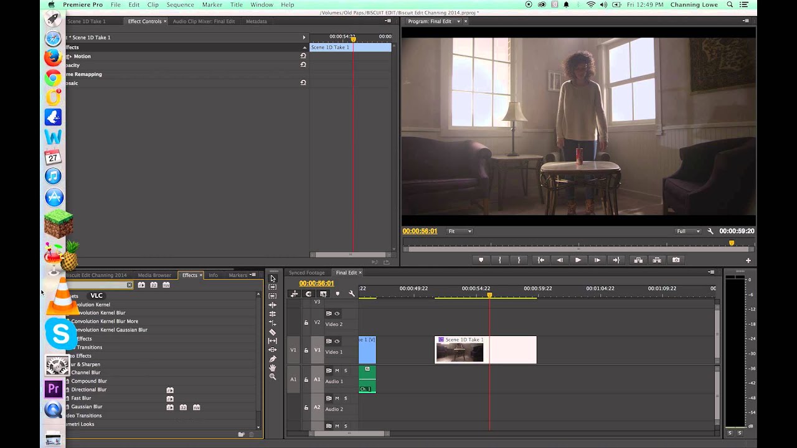Mark Out point in Program monitor

coord(519,260)
